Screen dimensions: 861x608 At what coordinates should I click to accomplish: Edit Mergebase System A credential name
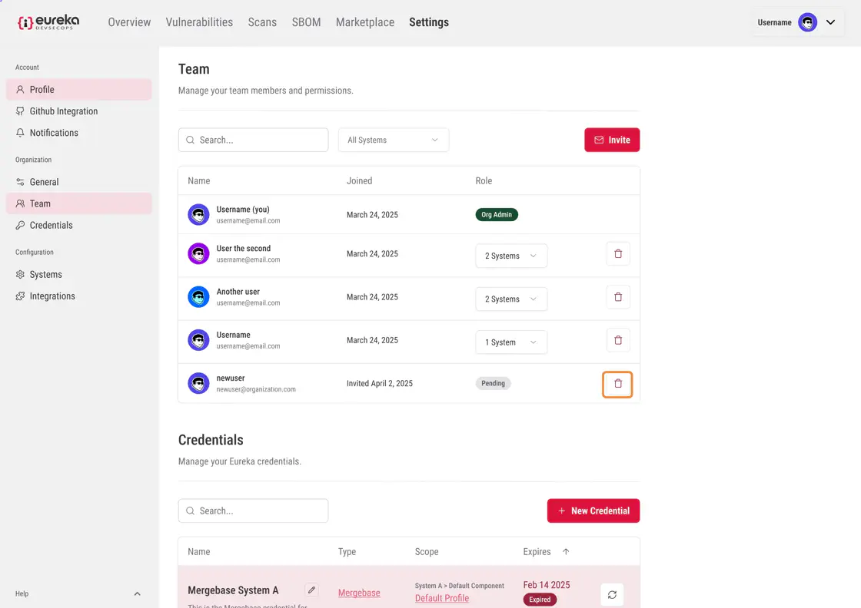click(311, 590)
